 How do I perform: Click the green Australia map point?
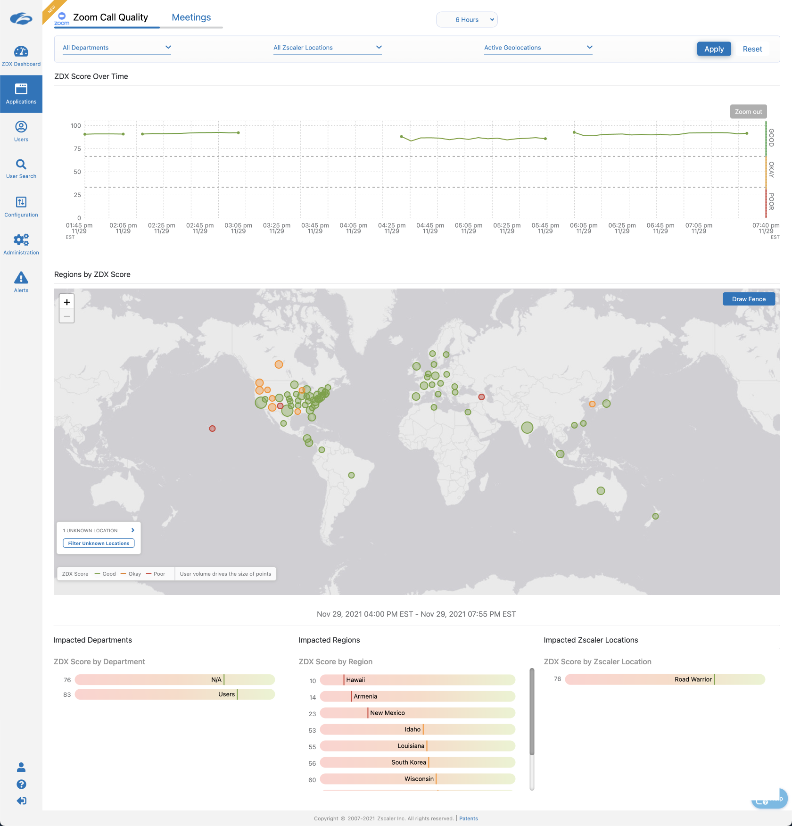pyautogui.click(x=601, y=491)
